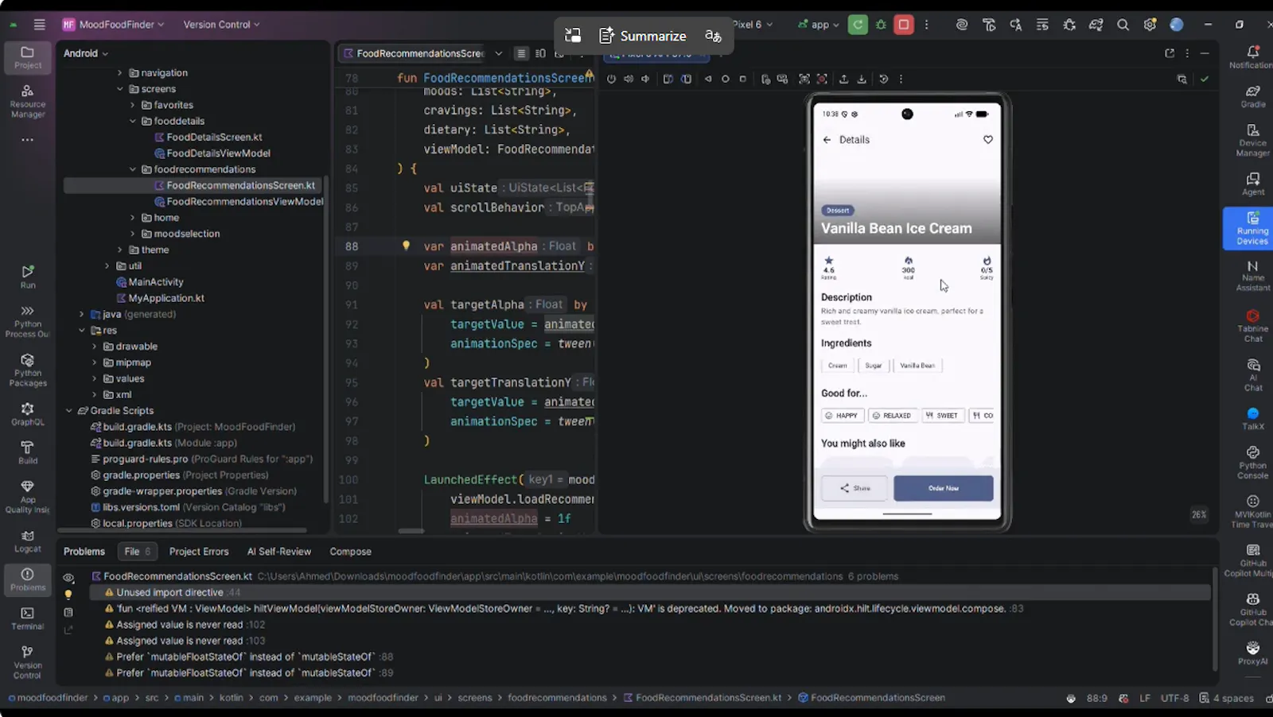The height and width of the screenshot is (717, 1273).
Task: Open the Terminal tool window
Action: point(27,618)
